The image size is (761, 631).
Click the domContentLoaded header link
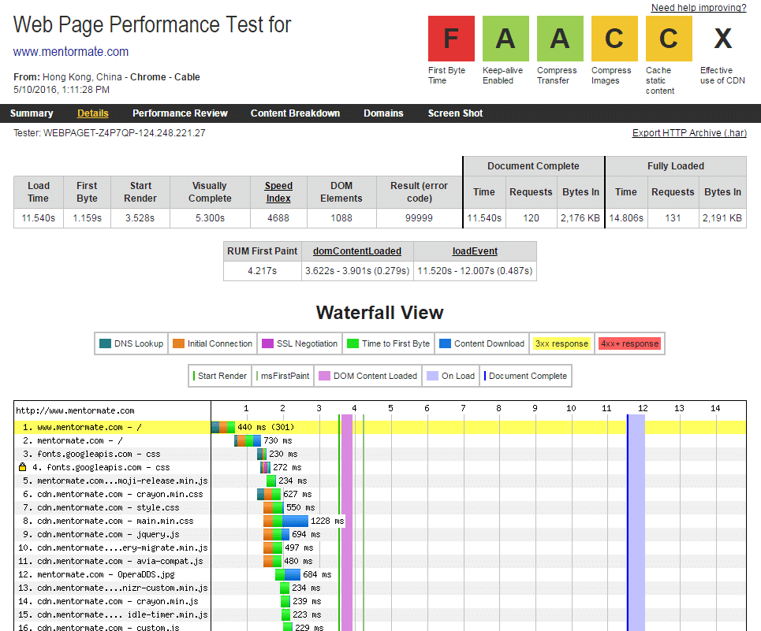pos(357,251)
